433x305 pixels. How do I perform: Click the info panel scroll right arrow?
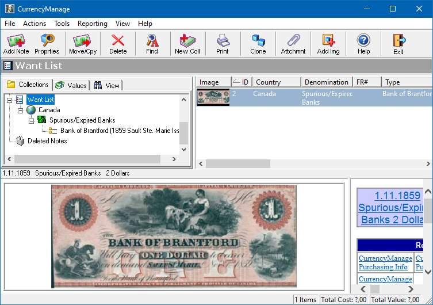411,289
